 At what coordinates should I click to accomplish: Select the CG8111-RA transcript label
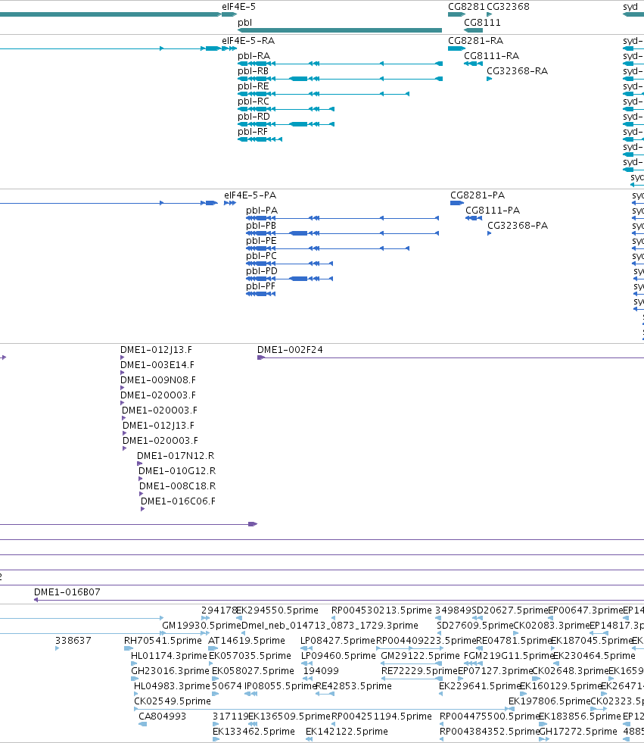click(x=492, y=56)
